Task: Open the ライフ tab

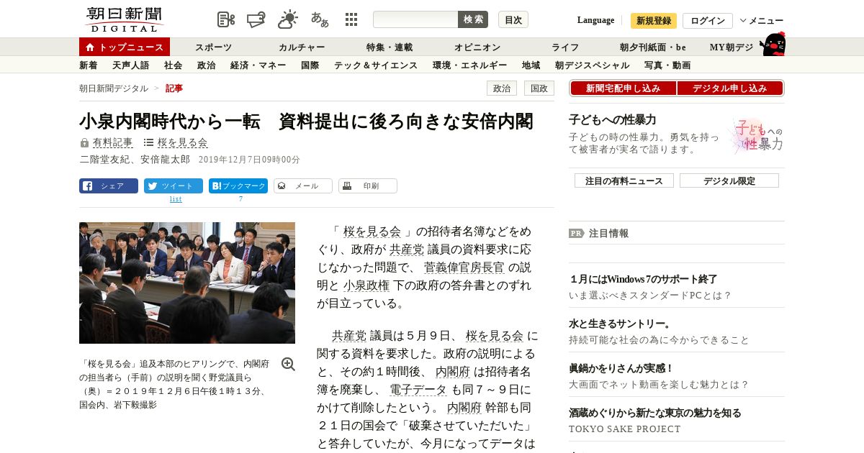Action: 565,47
